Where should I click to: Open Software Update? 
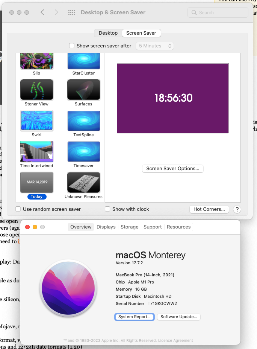pos(179,317)
